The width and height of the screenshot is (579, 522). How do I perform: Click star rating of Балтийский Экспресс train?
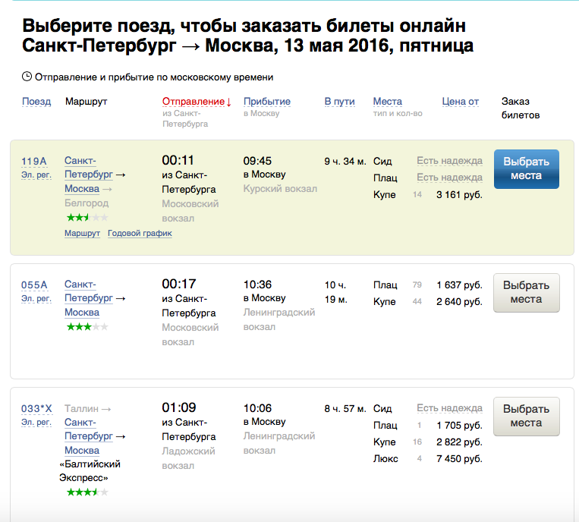(x=87, y=492)
